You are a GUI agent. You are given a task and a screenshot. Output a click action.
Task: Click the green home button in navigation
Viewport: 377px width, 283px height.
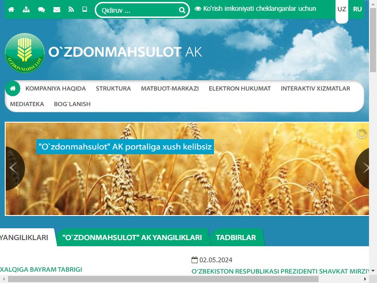tap(13, 88)
